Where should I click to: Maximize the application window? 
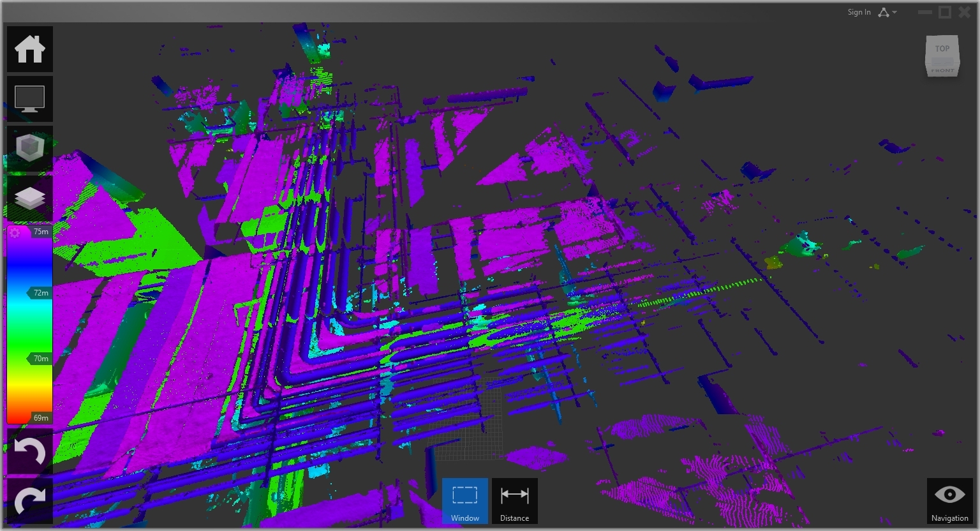[945, 12]
